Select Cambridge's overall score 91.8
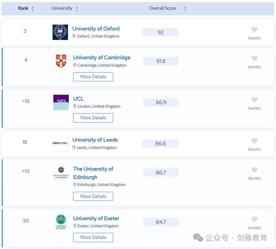The height and width of the screenshot is (249, 276). 161,61
